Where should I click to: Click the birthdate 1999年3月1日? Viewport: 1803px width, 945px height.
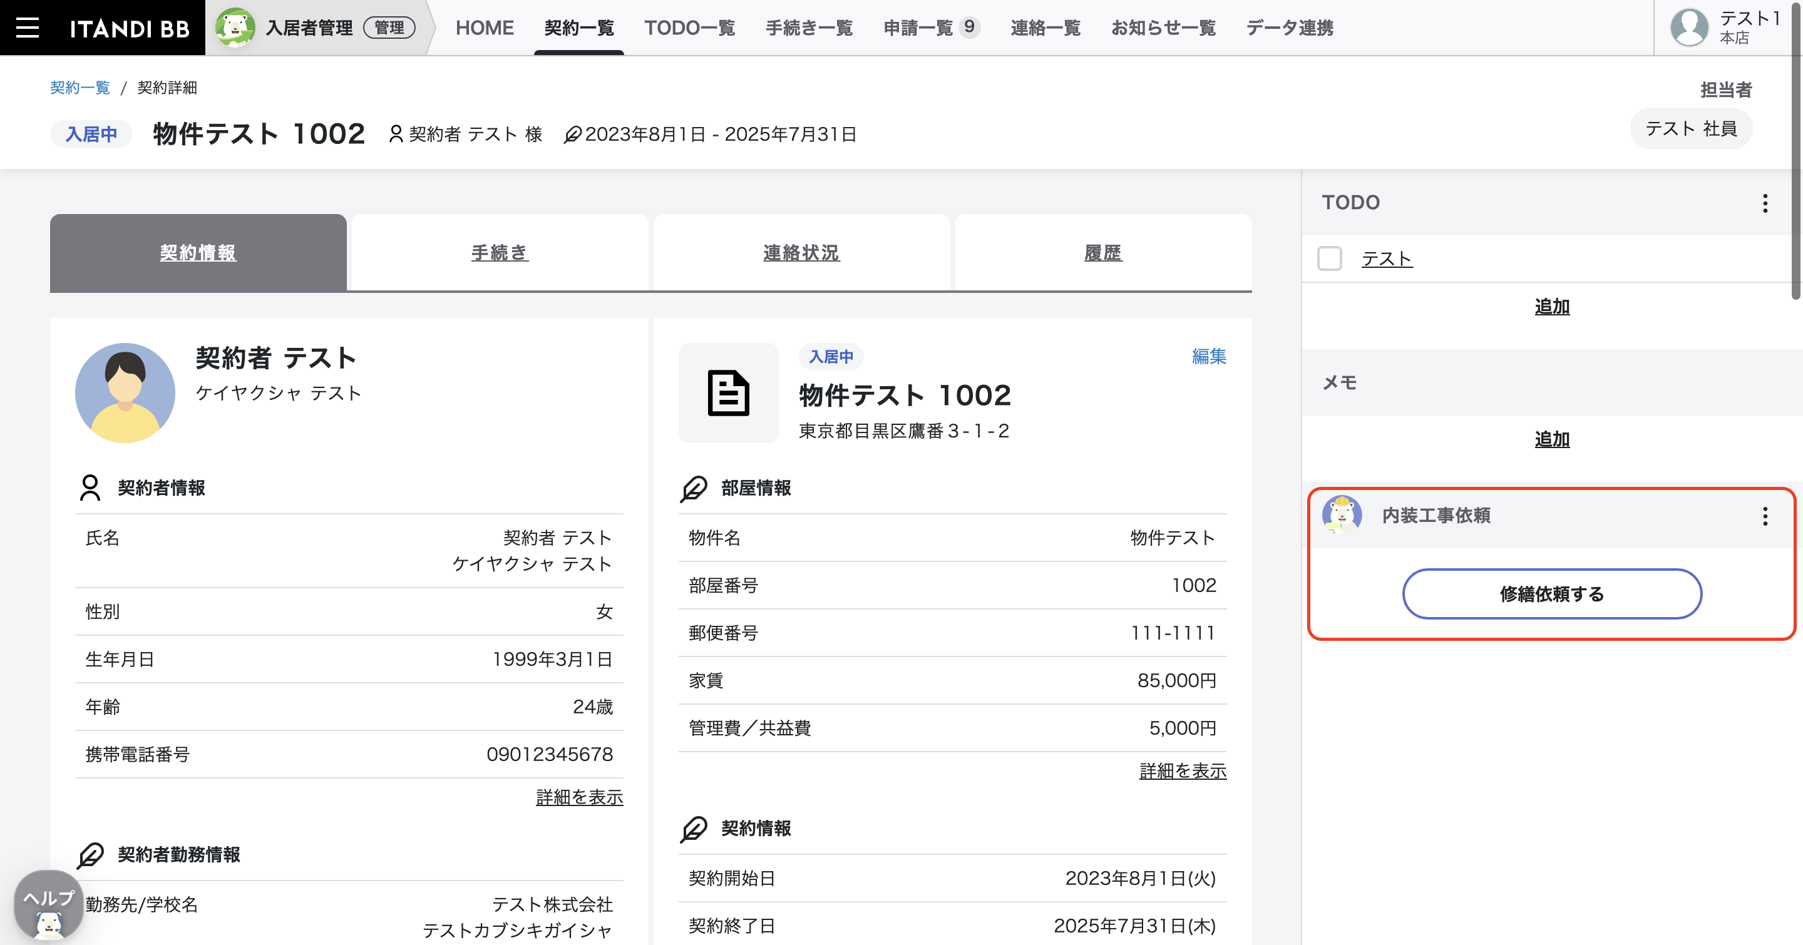552,659
